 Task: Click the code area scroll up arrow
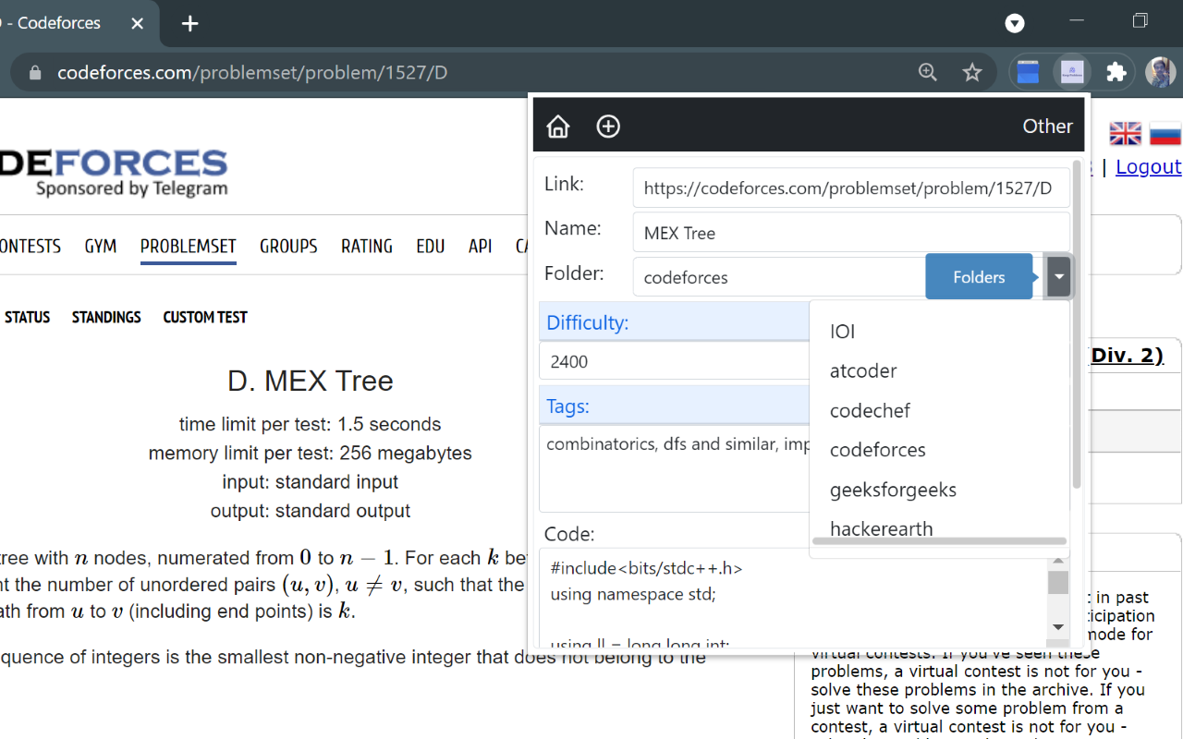(1058, 561)
